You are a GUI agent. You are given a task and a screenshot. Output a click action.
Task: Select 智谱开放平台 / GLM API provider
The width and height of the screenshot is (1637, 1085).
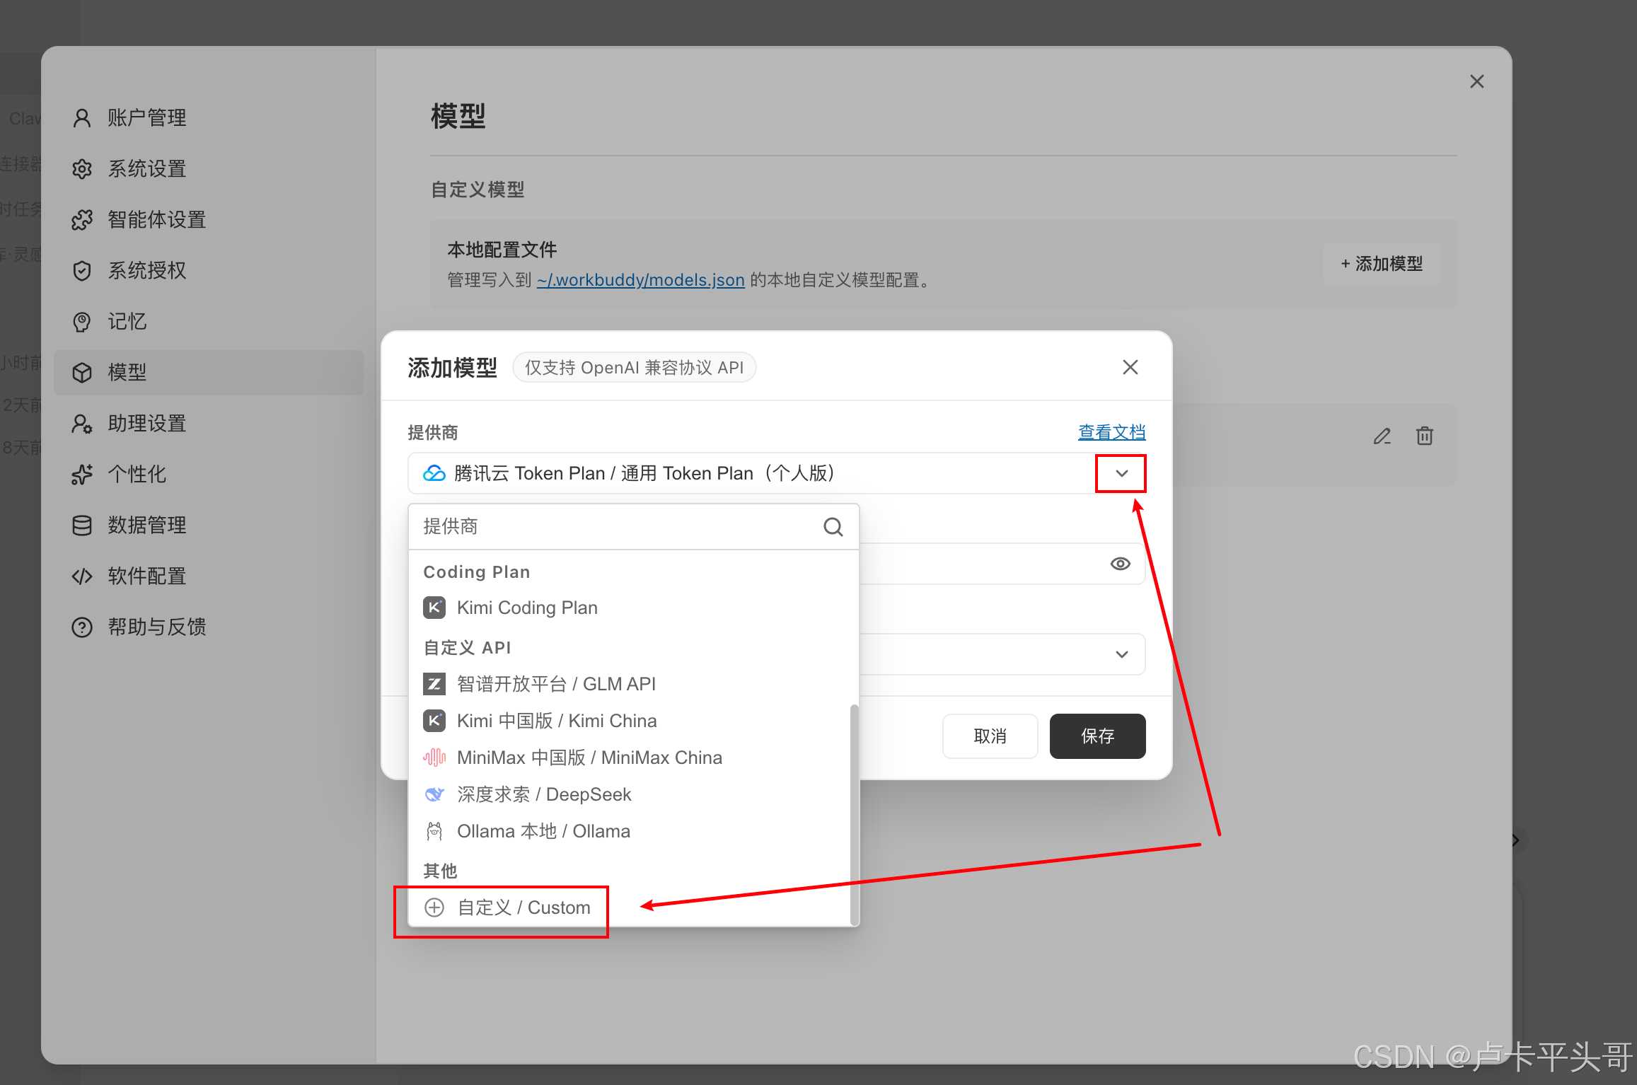coord(629,684)
